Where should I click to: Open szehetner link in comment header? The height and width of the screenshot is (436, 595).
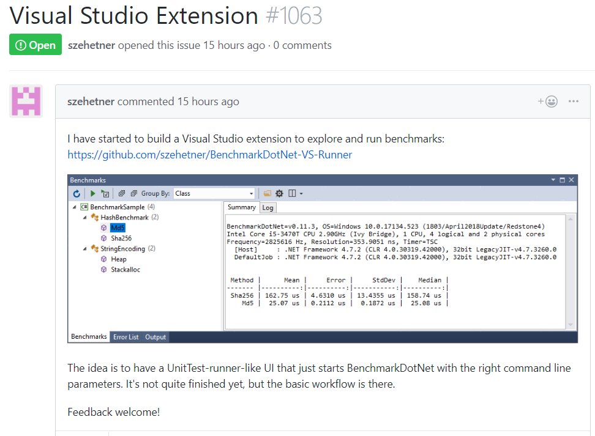coord(91,102)
